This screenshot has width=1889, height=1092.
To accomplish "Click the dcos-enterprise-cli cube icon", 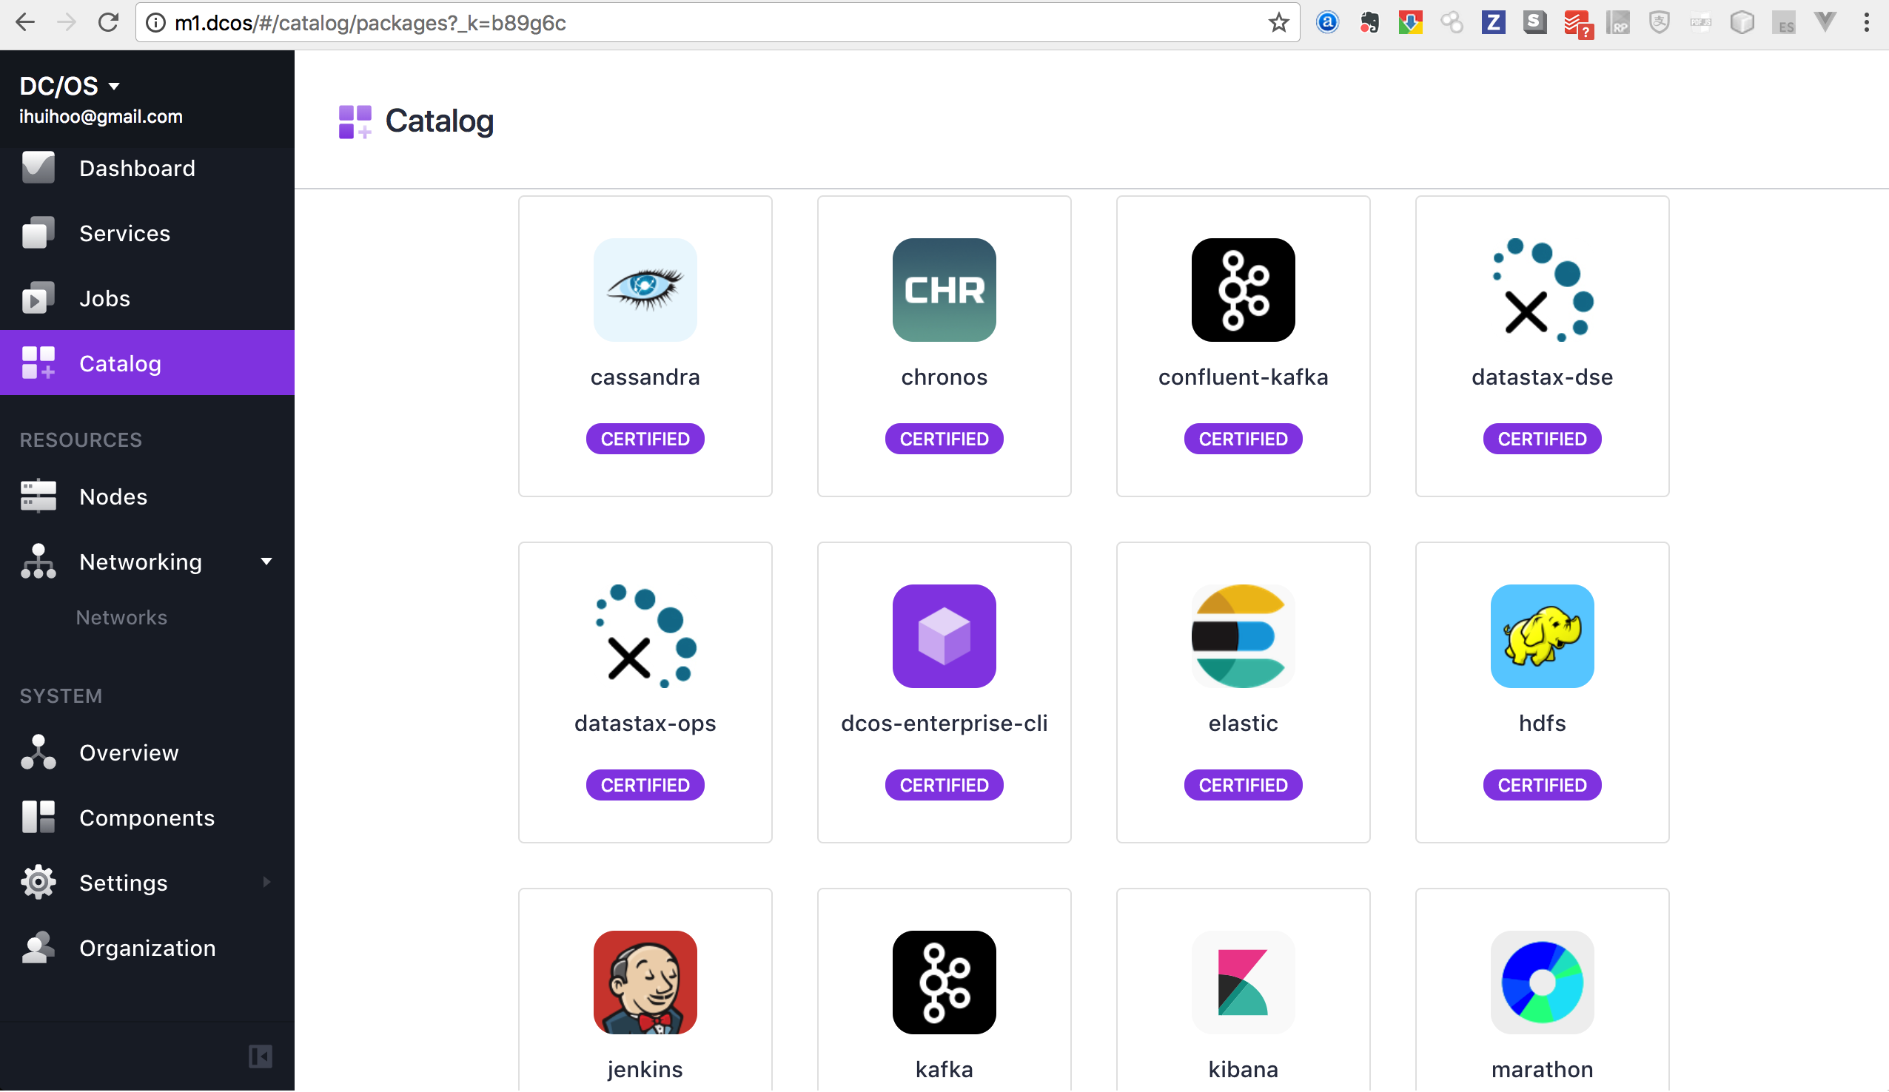I will [944, 636].
